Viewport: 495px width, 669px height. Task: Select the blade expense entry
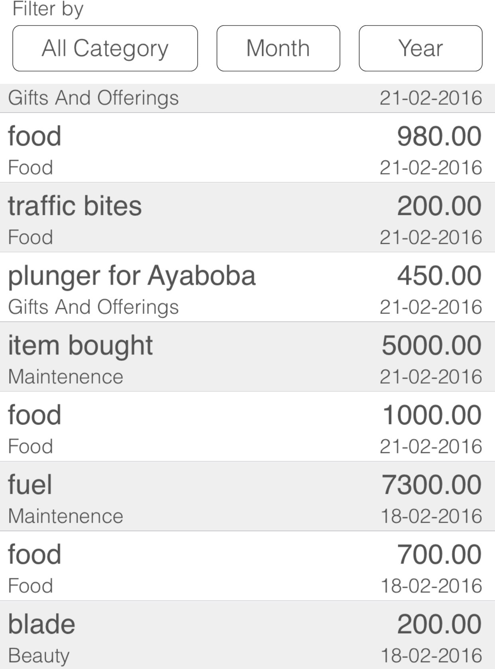tap(247, 635)
